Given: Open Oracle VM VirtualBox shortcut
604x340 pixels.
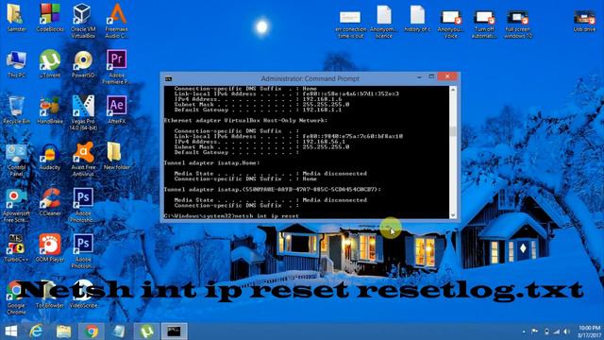Looking at the screenshot, I should [x=83, y=21].
